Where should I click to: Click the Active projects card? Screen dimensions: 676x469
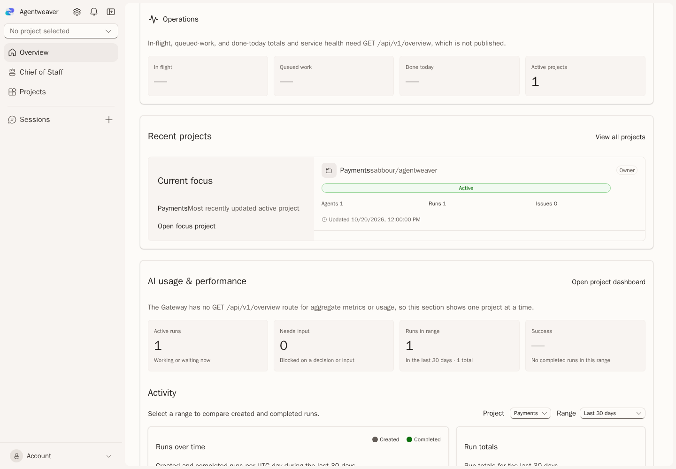(585, 76)
